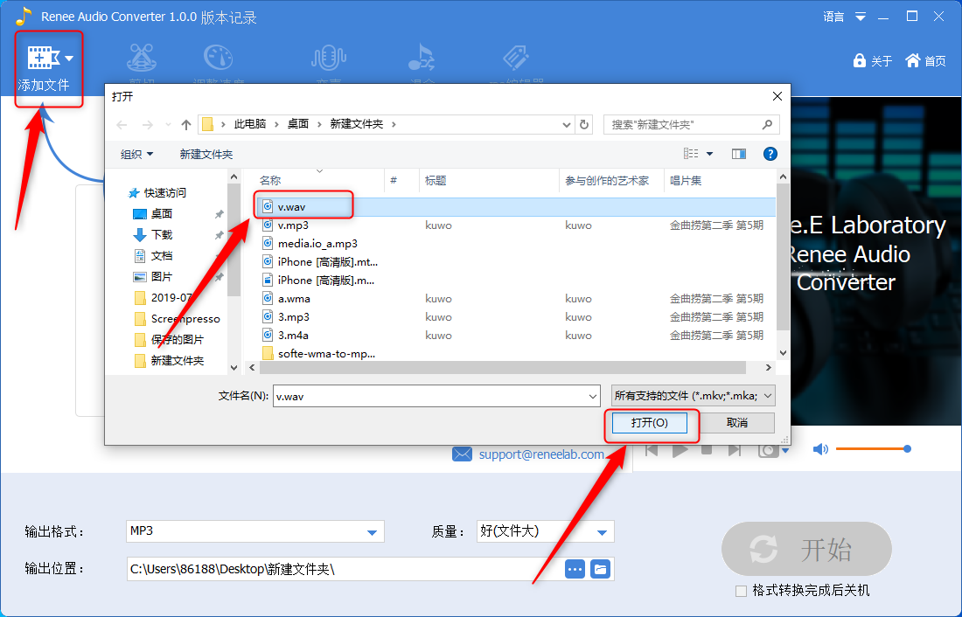
Task: Open the 添加文件 dropdown arrow
Action: (69, 59)
